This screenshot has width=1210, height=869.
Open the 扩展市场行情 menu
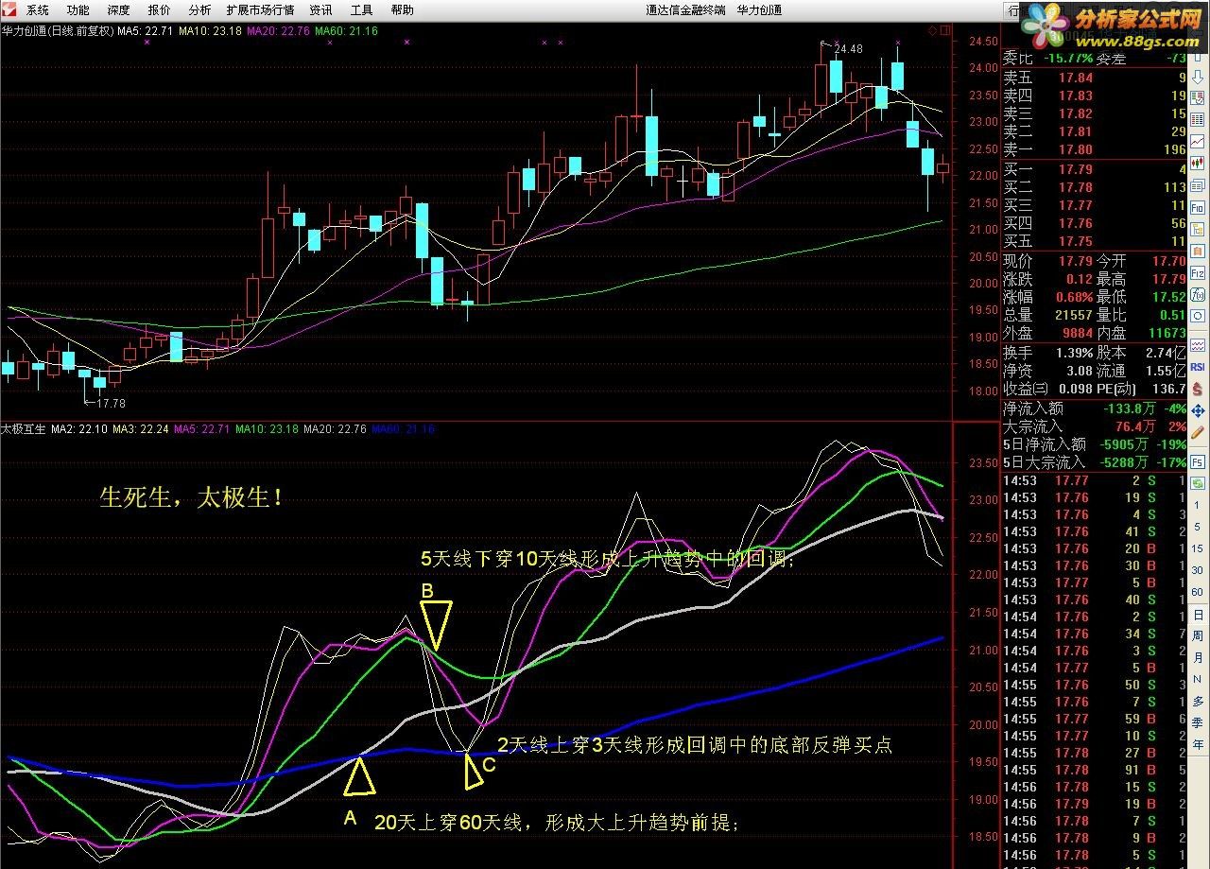(260, 10)
